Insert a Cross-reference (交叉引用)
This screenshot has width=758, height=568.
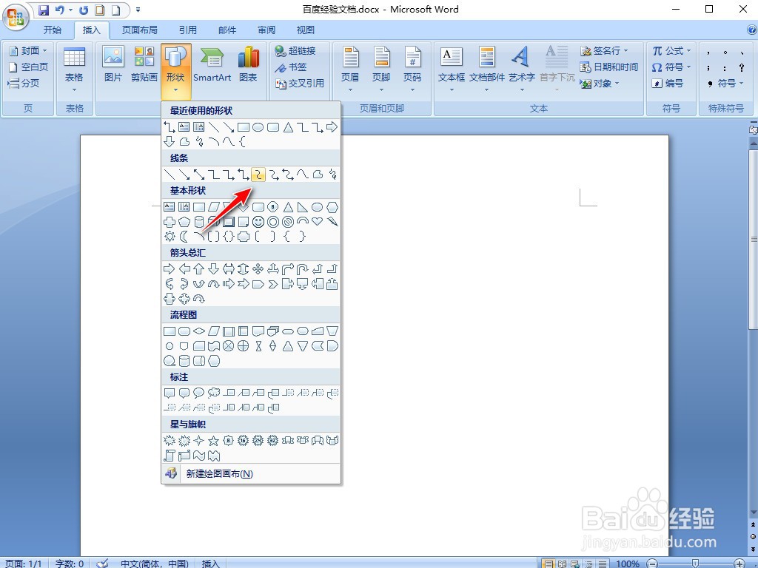click(299, 84)
